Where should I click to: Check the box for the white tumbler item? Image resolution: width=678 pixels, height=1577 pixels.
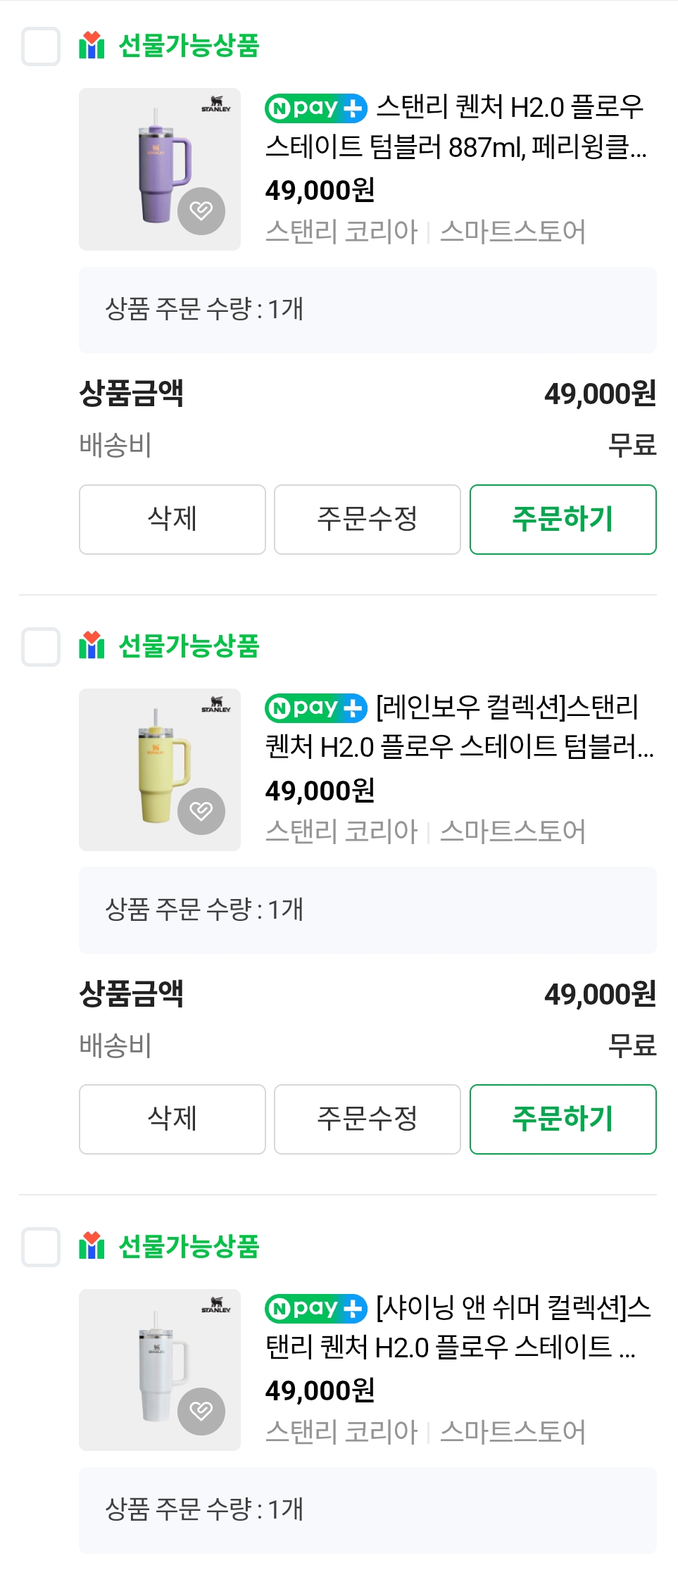(x=41, y=1247)
